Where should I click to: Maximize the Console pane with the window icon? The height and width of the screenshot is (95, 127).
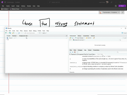(x=67, y=36)
